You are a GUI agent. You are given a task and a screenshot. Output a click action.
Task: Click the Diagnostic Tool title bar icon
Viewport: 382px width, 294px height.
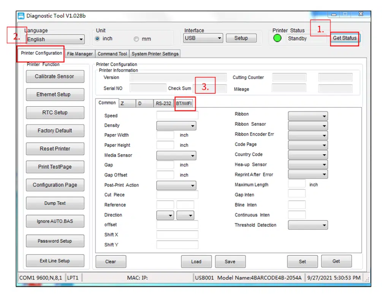coord(21,16)
